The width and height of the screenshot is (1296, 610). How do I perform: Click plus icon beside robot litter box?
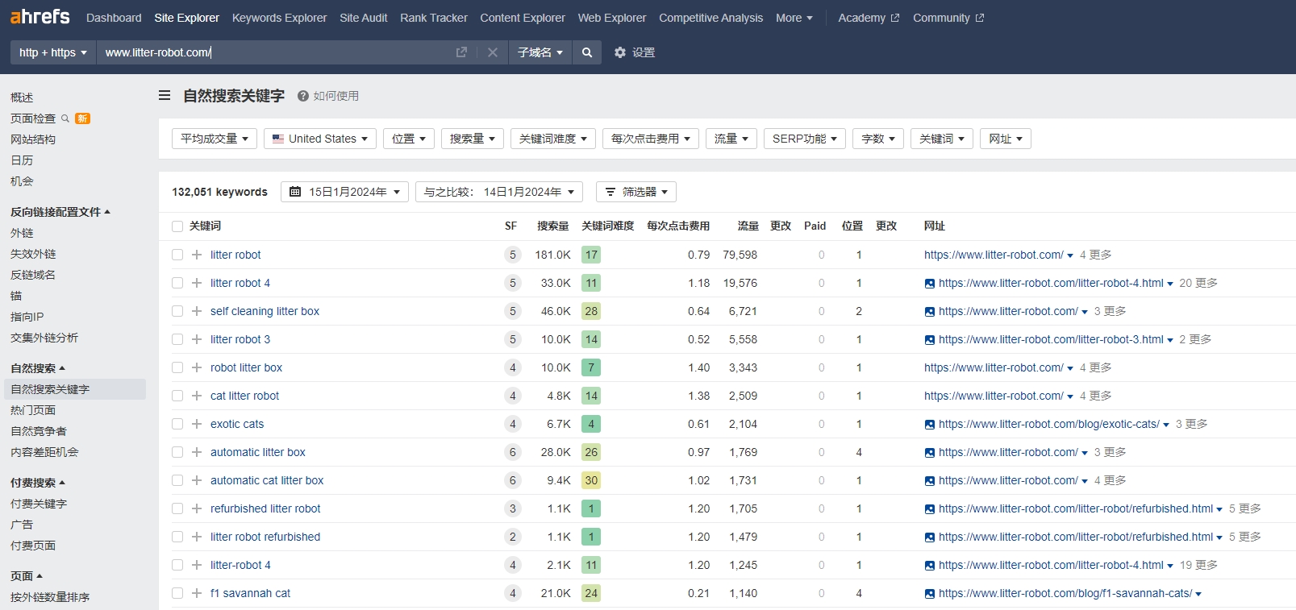click(x=197, y=367)
